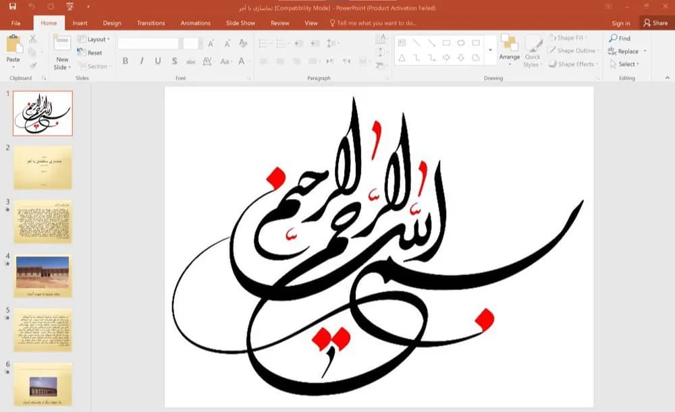Open the Layout dropdown
The width and height of the screenshot is (675, 412).
pos(93,39)
